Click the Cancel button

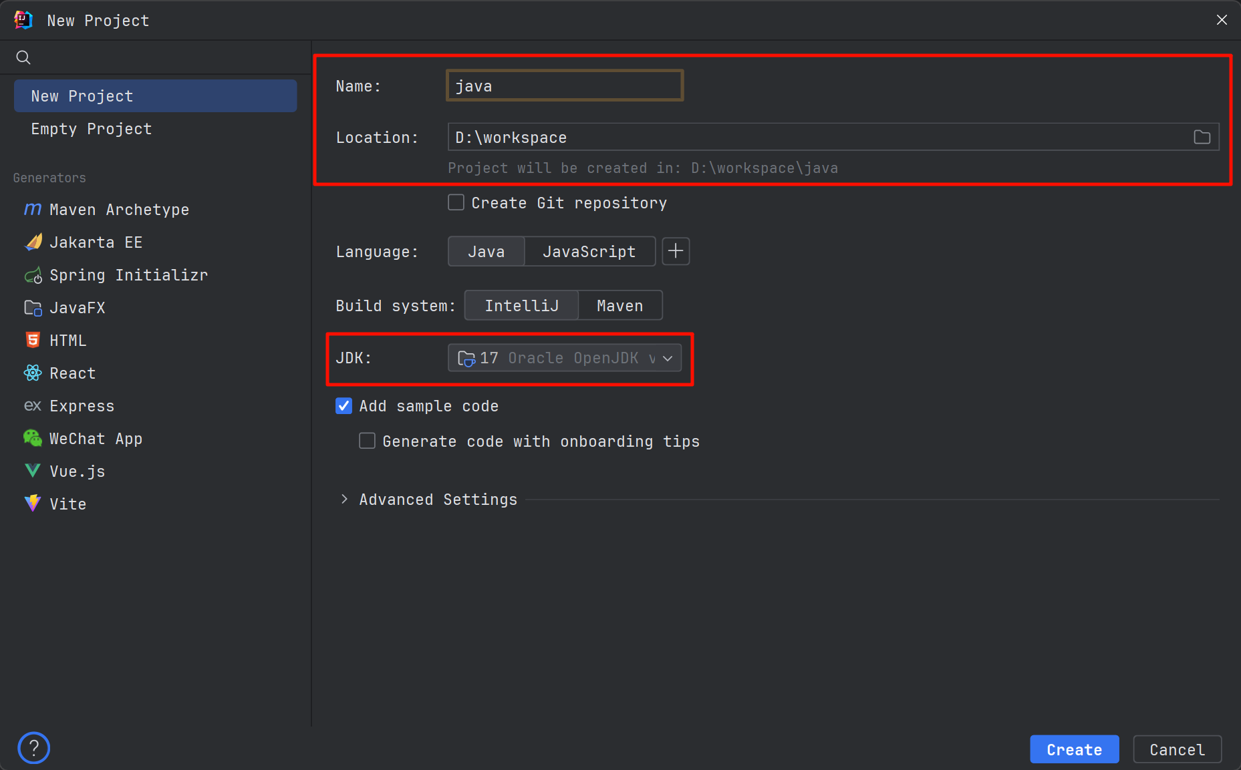click(x=1178, y=749)
